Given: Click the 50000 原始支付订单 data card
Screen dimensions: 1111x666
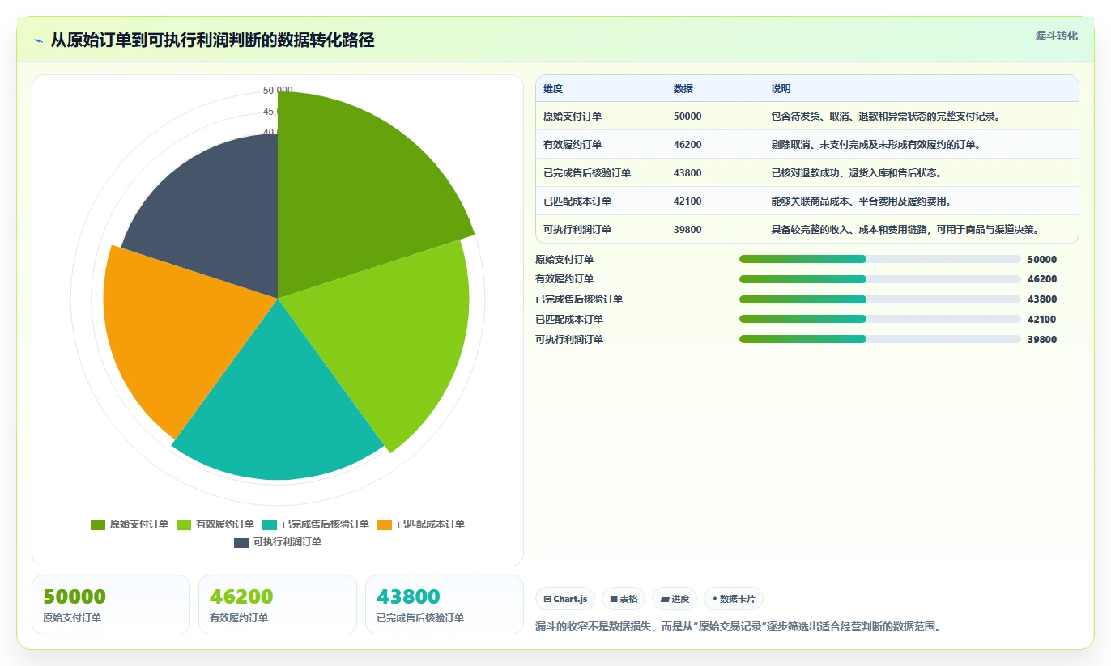Looking at the screenshot, I should 111,604.
